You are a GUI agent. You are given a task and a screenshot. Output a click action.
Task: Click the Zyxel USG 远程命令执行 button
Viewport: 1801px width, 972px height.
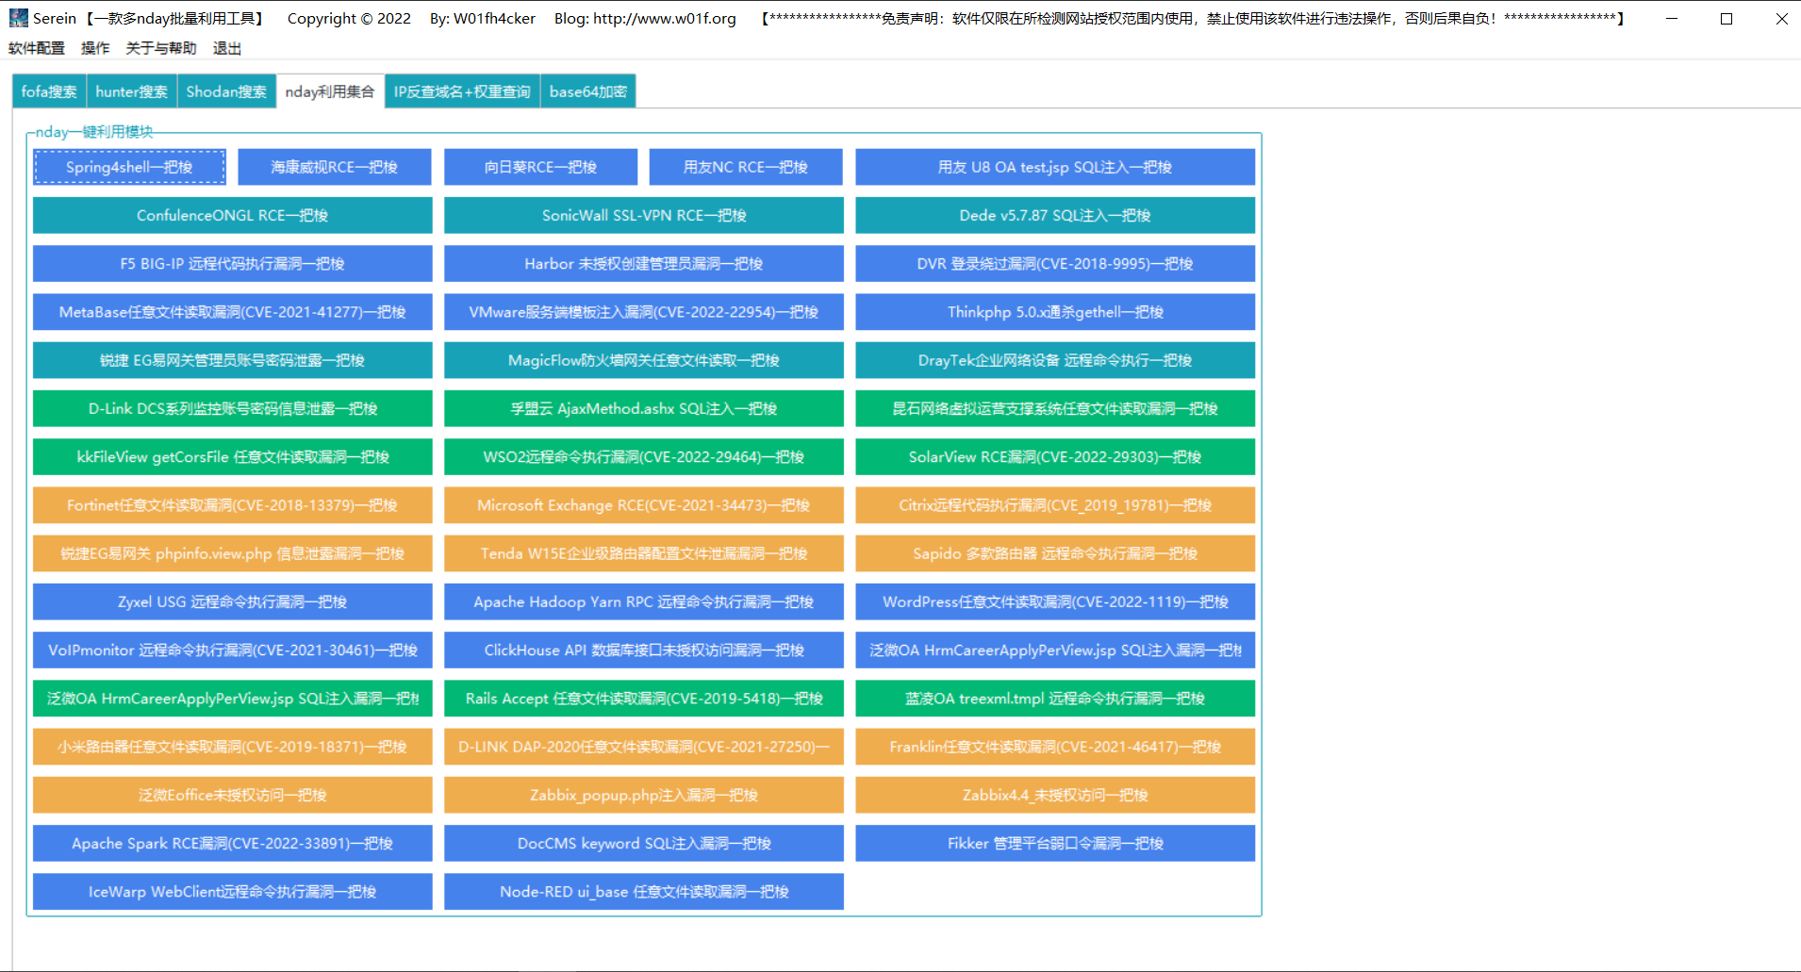tap(233, 601)
